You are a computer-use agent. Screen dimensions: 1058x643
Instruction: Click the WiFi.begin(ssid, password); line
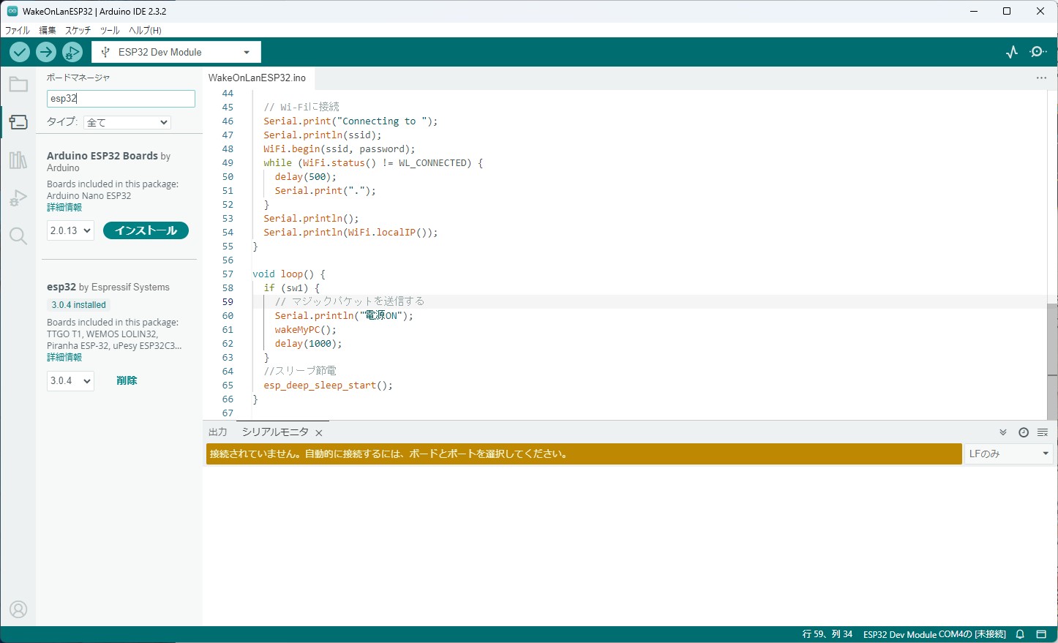point(339,149)
